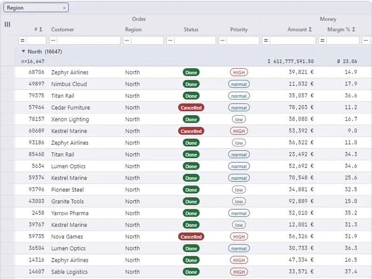
Task: Open the Margin % filter operator dropdown
Action: pyautogui.click(x=322, y=40)
